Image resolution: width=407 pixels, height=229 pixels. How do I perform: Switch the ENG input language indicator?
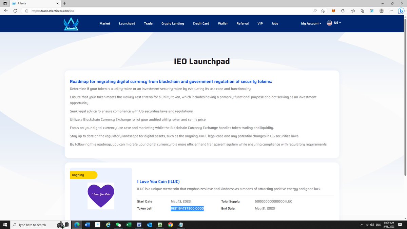tap(378, 225)
